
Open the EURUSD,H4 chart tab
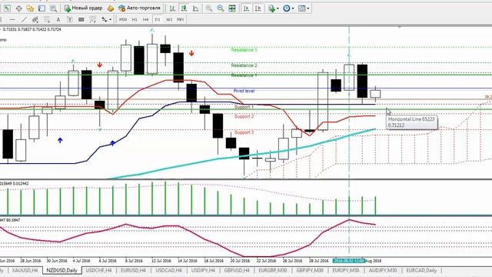[x=133, y=270]
